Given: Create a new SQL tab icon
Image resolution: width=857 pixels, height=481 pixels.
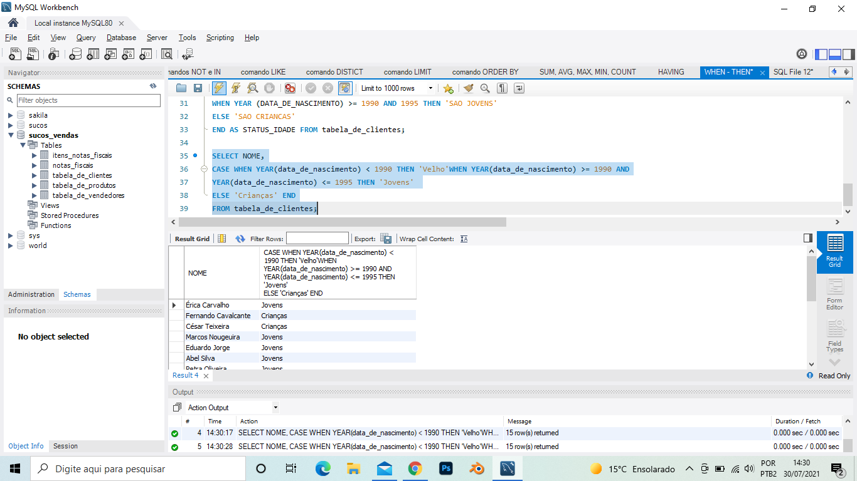Looking at the screenshot, I should pos(15,54).
